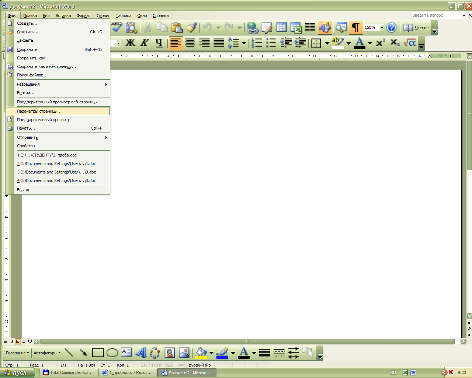Open the Research pane with the magnifier-book icon

point(132,27)
